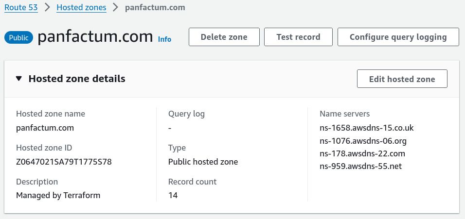Collapse the Hosted zone details triangle
The image size is (465, 219).
(19, 79)
